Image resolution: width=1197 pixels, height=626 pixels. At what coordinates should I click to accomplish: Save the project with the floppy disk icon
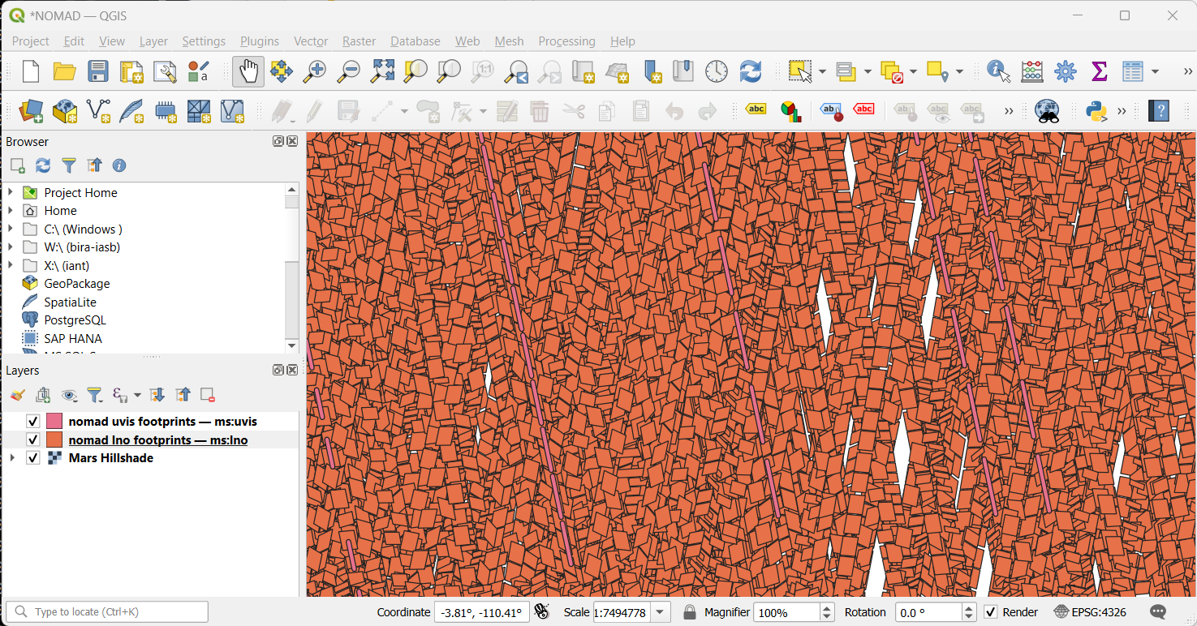tap(98, 71)
